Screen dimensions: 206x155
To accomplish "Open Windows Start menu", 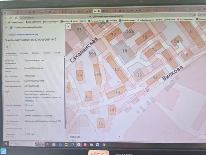I will pos(6,144).
